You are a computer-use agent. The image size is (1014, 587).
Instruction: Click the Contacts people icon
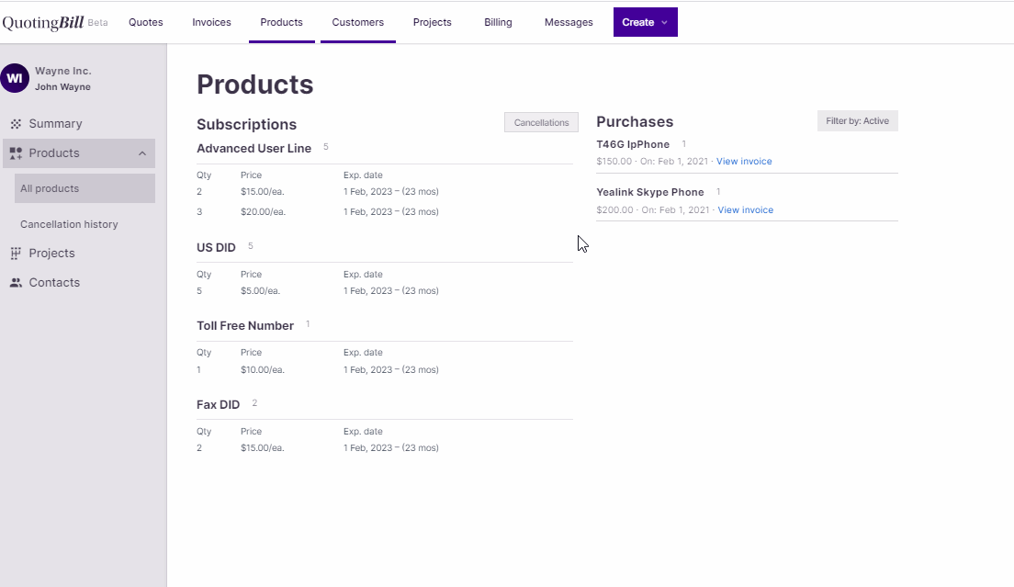16,283
